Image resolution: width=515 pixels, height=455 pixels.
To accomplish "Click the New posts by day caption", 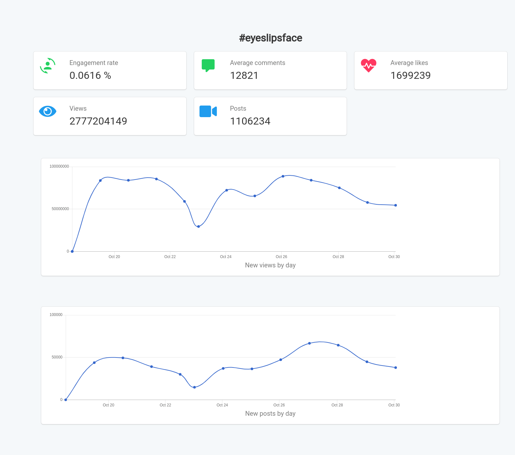I will tap(270, 413).
